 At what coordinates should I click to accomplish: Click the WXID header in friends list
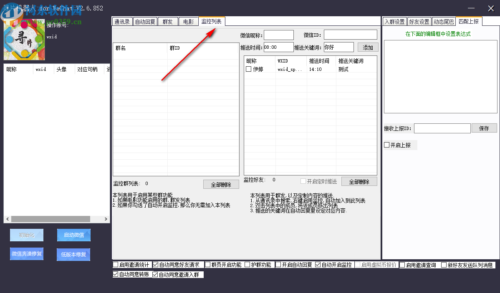click(x=291, y=61)
